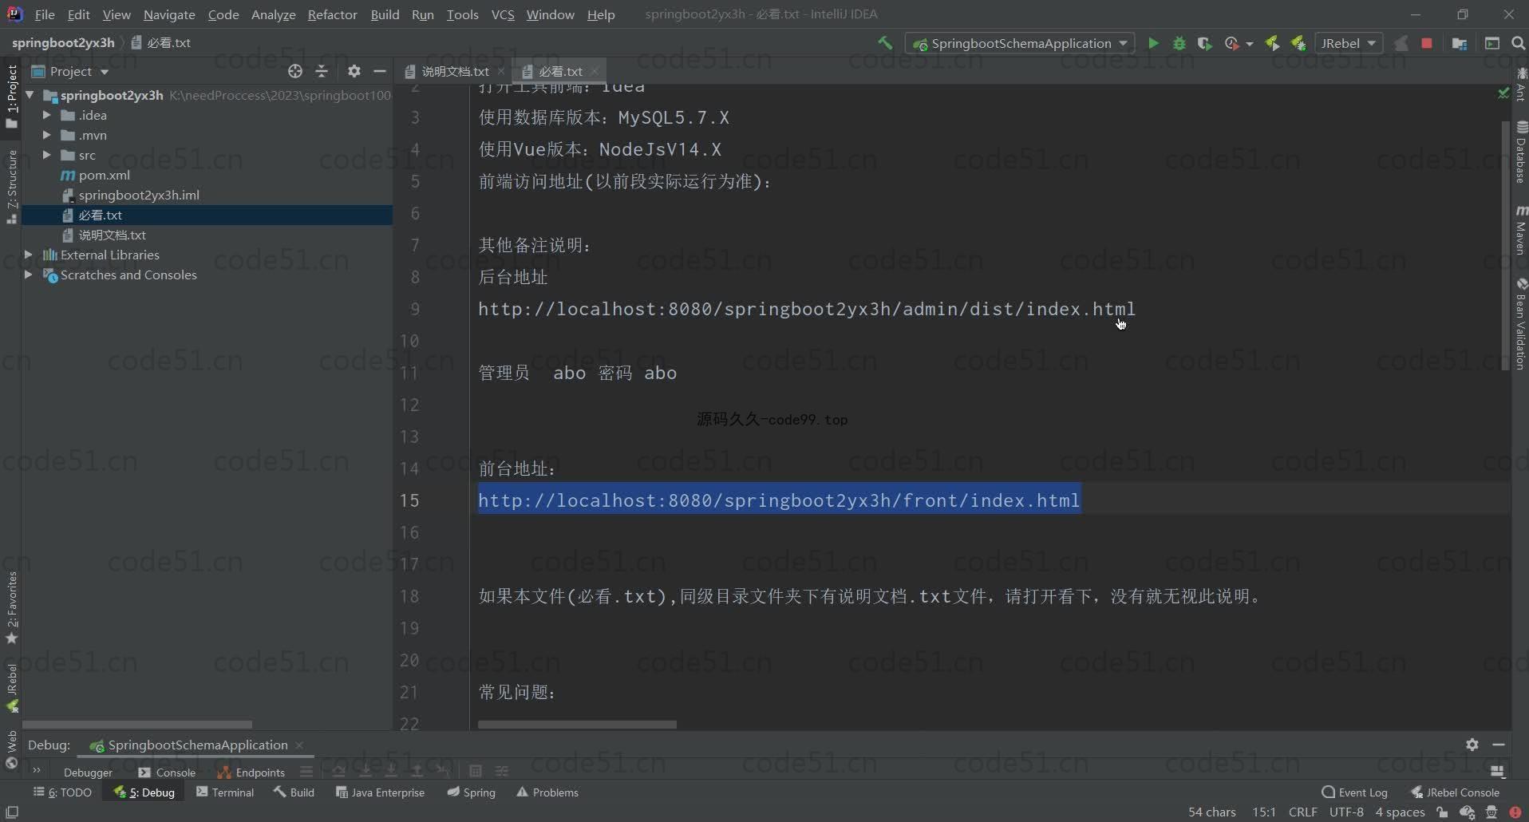Select pom.xml in the project tree
The height and width of the screenshot is (822, 1529).
tap(104, 175)
